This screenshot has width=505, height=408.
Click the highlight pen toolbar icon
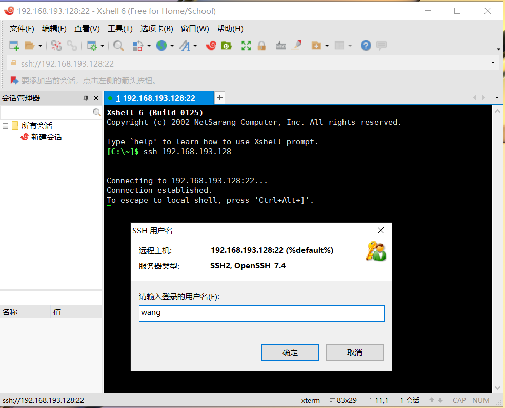click(x=296, y=46)
